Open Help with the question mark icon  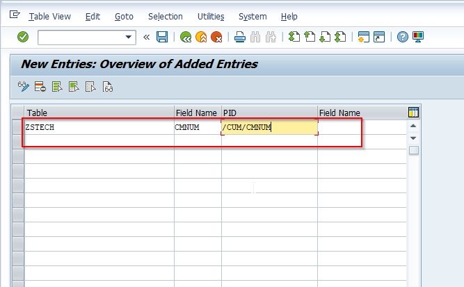[403, 37]
